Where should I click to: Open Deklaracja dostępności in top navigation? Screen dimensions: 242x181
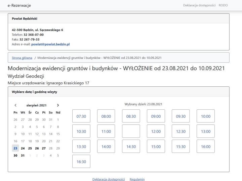tap(199, 5)
